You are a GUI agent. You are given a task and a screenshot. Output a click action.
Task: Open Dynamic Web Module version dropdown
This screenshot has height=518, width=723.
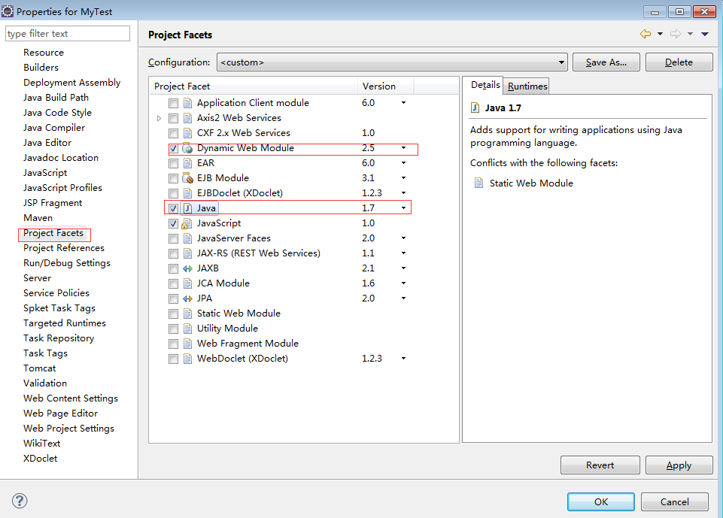(x=403, y=148)
